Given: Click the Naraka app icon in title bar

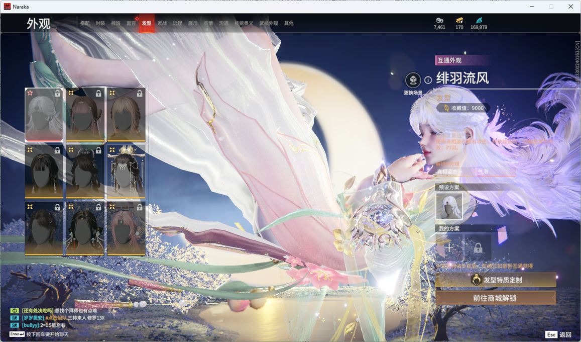Looking at the screenshot, I should click(7, 7).
